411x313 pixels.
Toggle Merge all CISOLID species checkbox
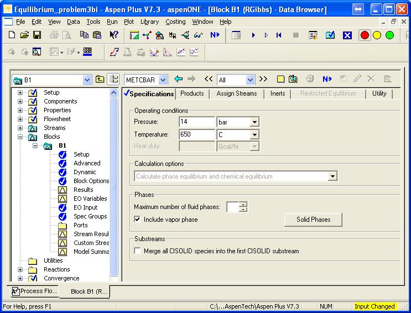point(137,251)
